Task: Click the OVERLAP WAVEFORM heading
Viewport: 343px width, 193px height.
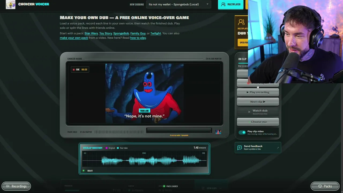Action: [92, 148]
